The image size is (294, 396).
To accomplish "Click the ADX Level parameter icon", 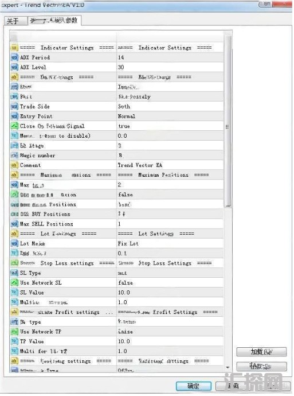I will click(14, 67).
